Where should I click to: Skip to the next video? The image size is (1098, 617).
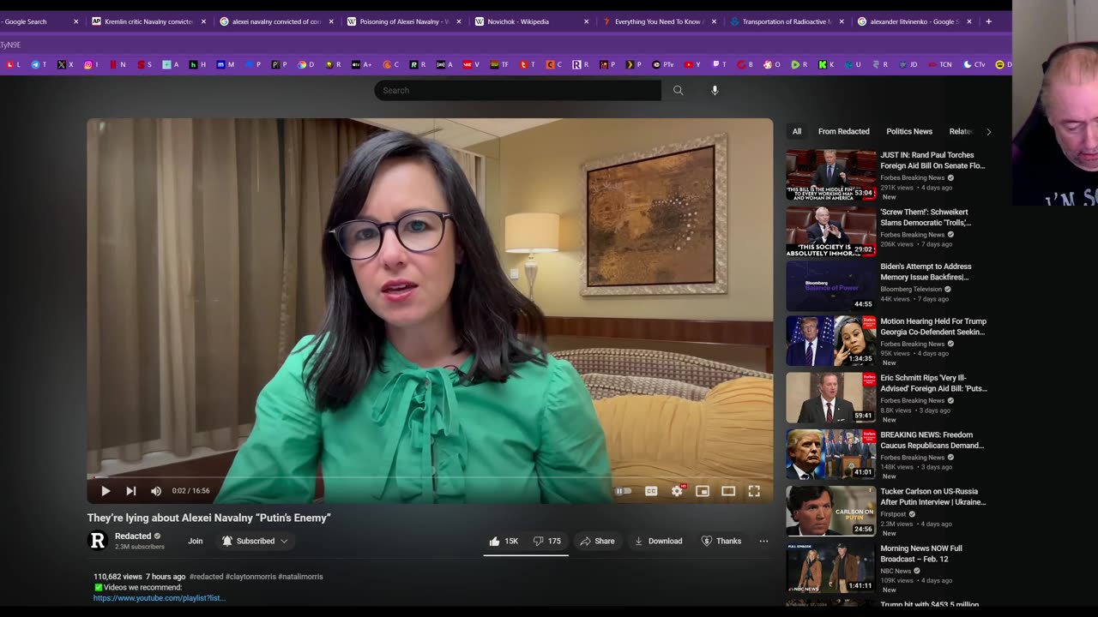[130, 491]
